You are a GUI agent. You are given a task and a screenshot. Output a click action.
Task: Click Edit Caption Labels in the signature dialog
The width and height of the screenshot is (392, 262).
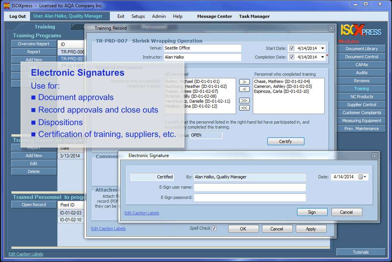click(x=141, y=213)
